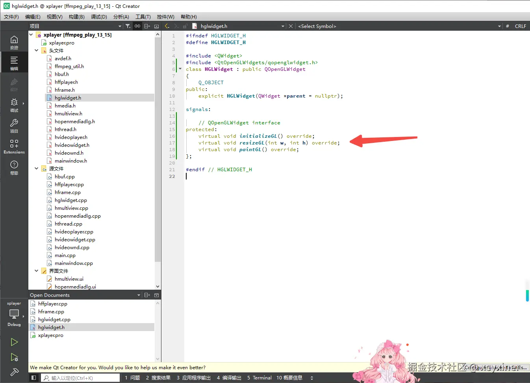Fold the HGLWidget class at line 6
Viewport: 530px width, 383px height.
pyautogui.click(x=180, y=69)
